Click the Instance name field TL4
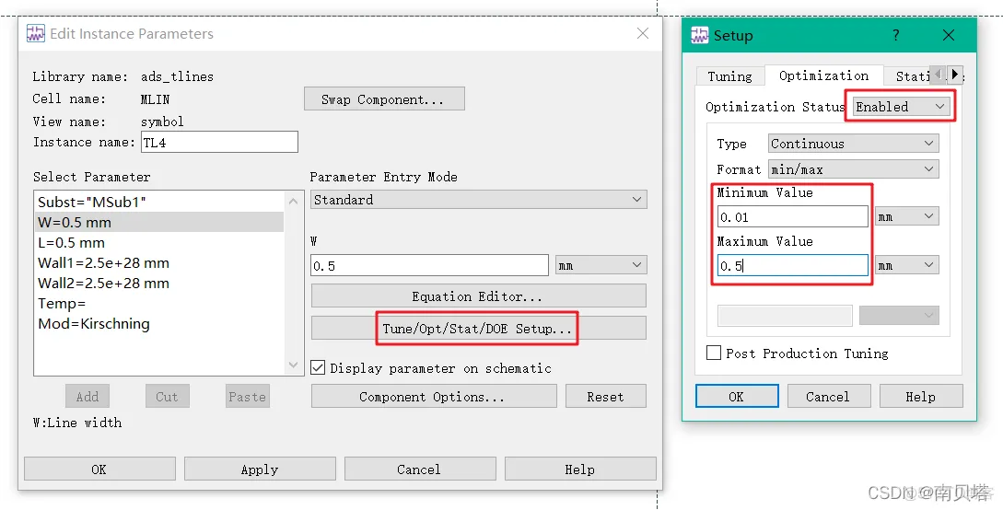This screenshot has width=1003, height=510. (x=219, y=142)
